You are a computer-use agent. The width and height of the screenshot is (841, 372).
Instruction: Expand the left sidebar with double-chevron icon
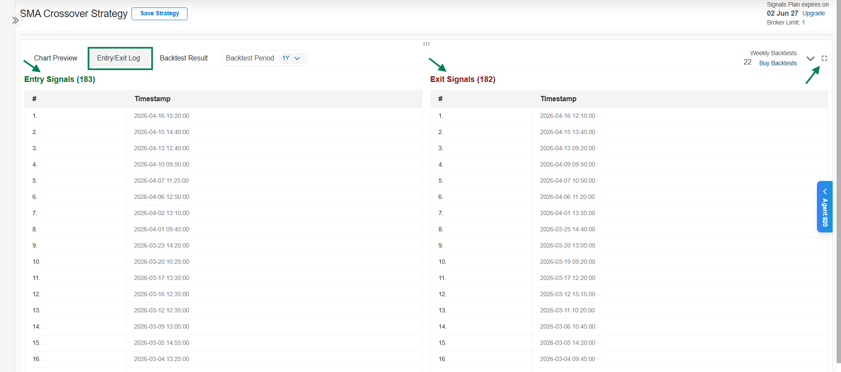(15, 20)
